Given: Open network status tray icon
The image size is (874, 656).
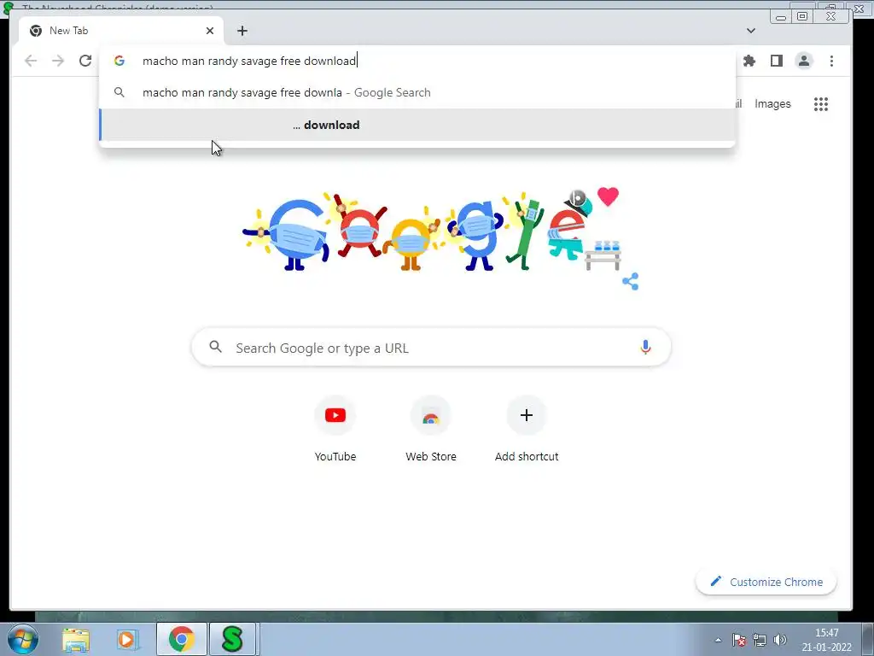Looking at the screenshot, I should click(x=759, y=640).
